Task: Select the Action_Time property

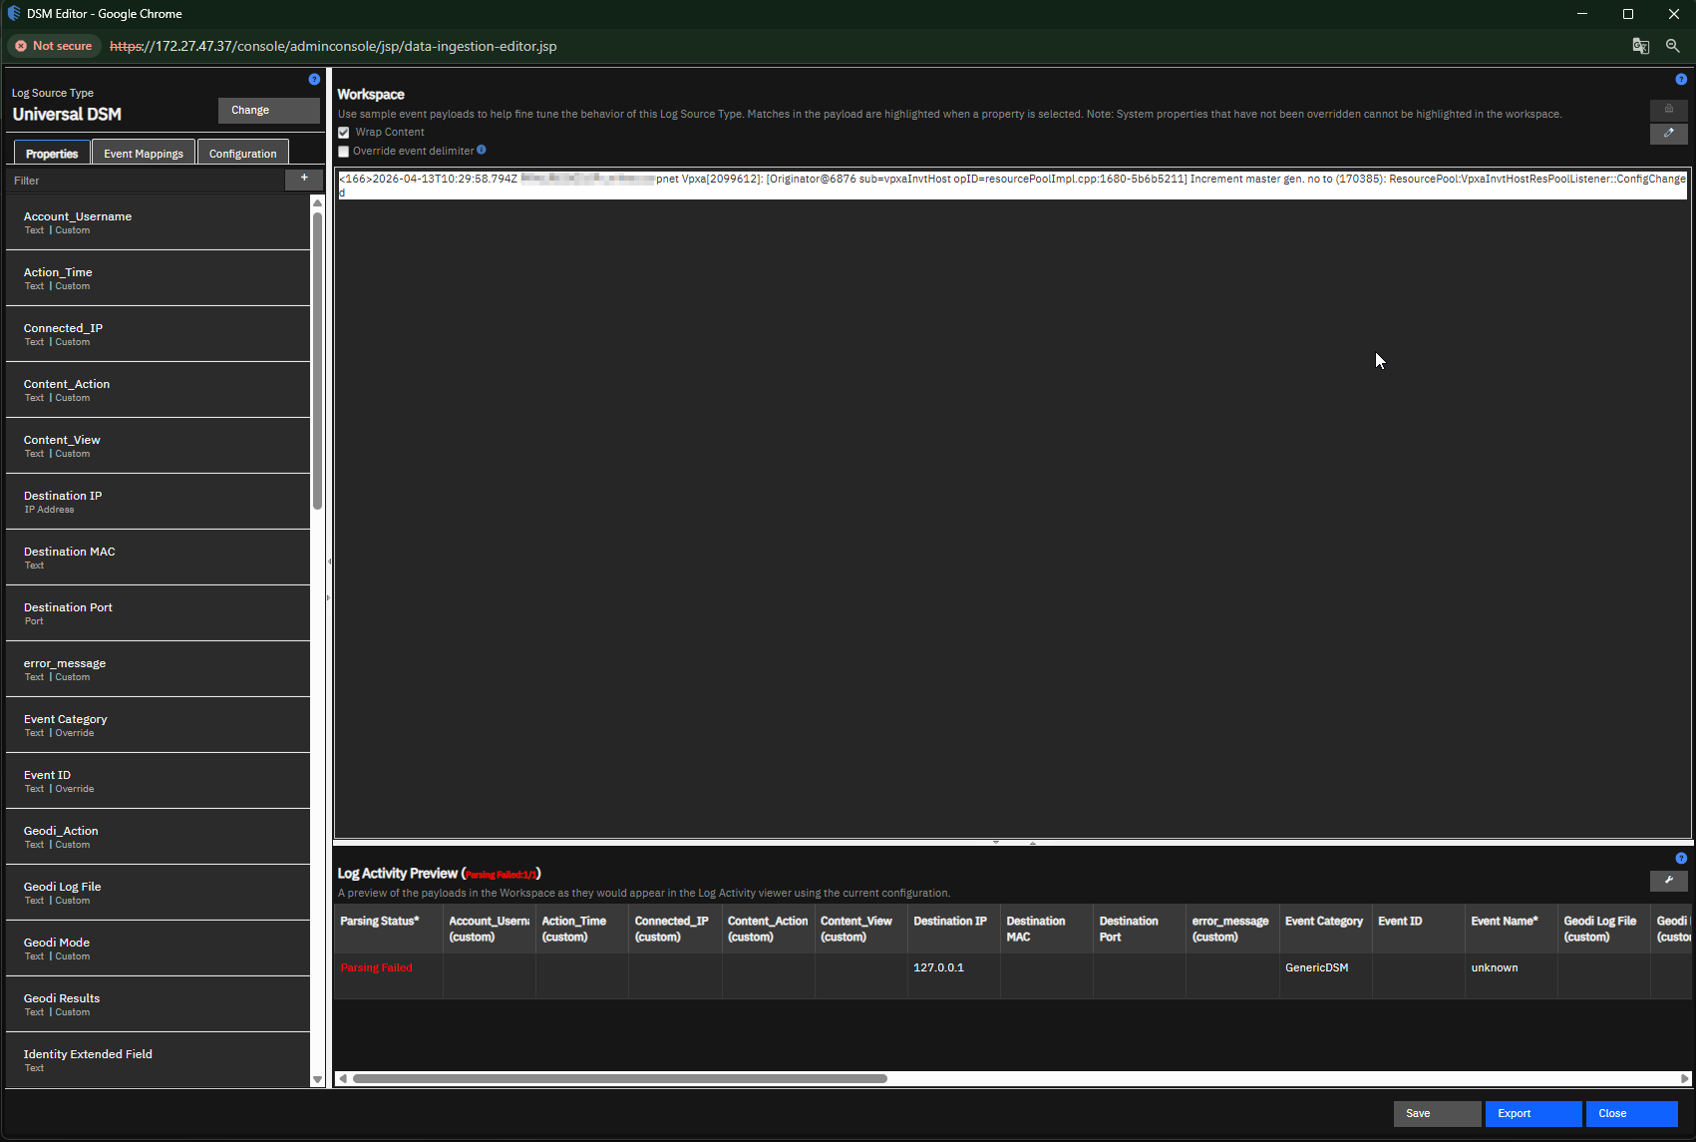Action: 159,278
